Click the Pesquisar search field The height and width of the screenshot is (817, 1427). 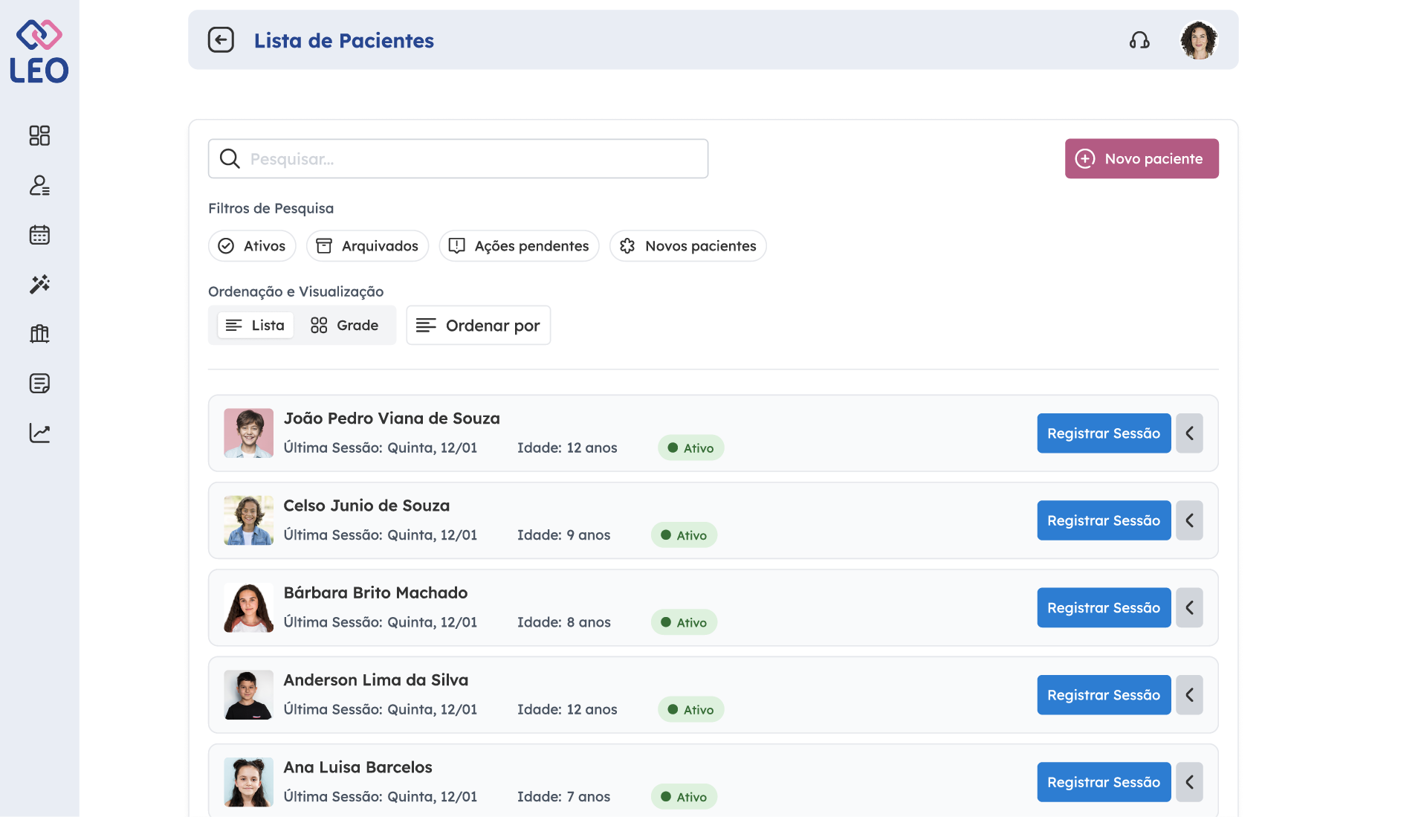tap(458, 159)
